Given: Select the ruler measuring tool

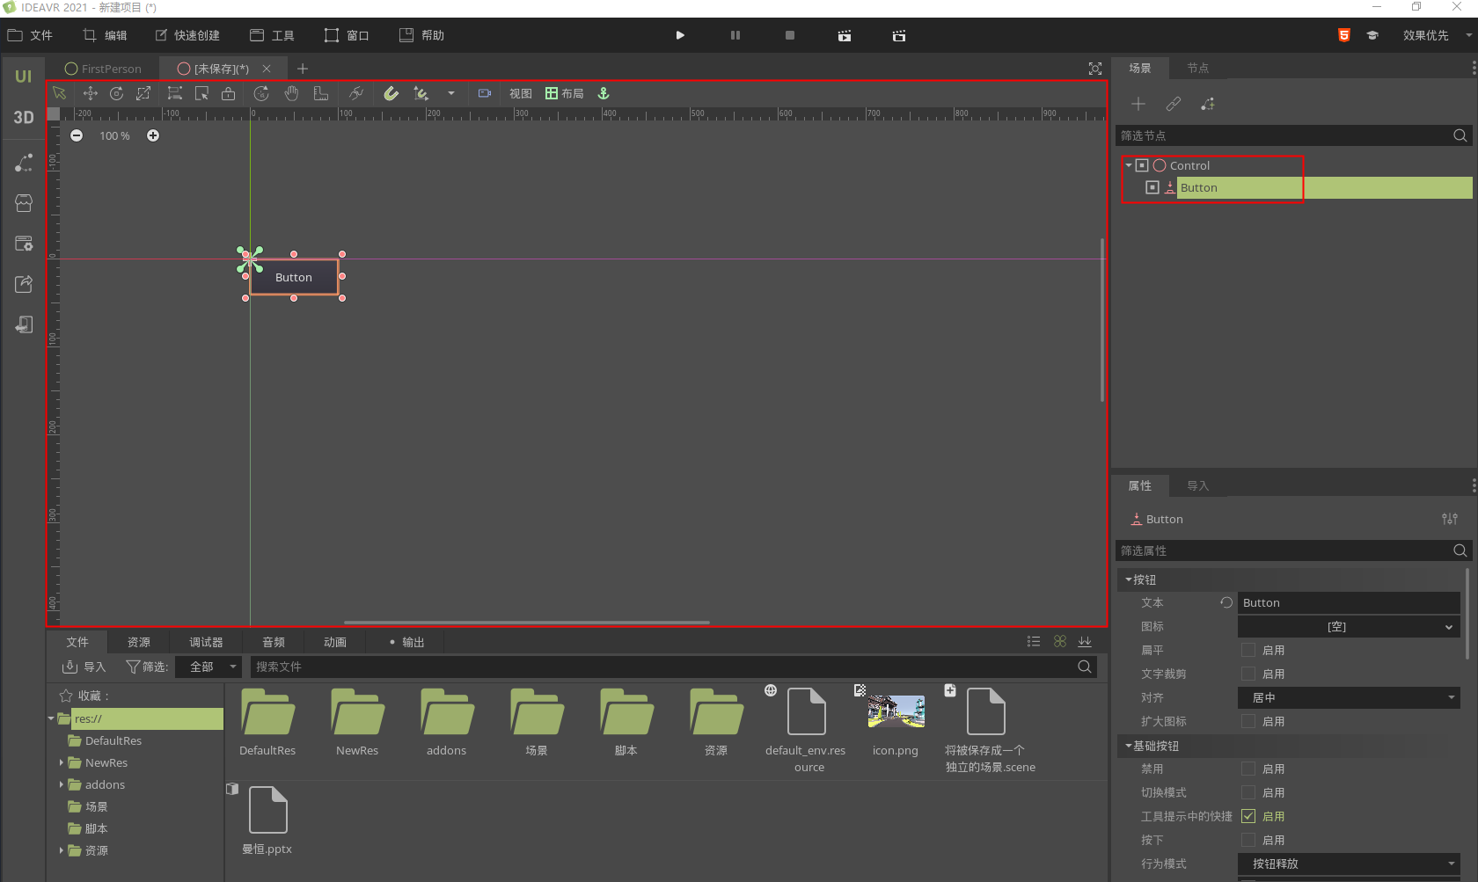Looking at the screenshot, I should 321,93.
